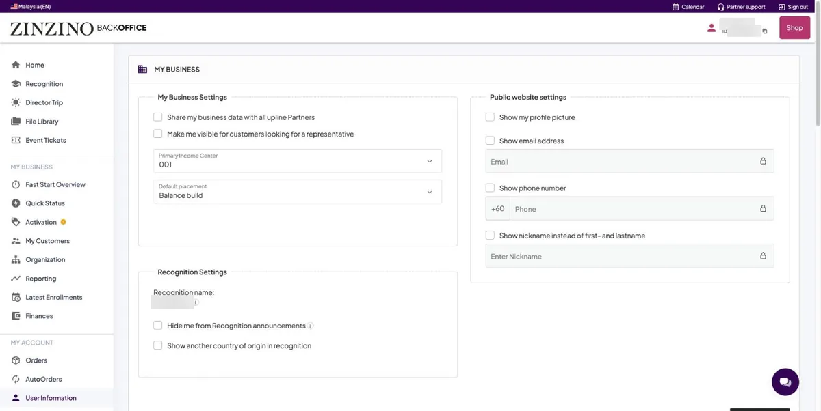This screenshot has width=821, height=411.
Task: Click the Latest Enrollments clipboard icon
Action: point(16,297)
